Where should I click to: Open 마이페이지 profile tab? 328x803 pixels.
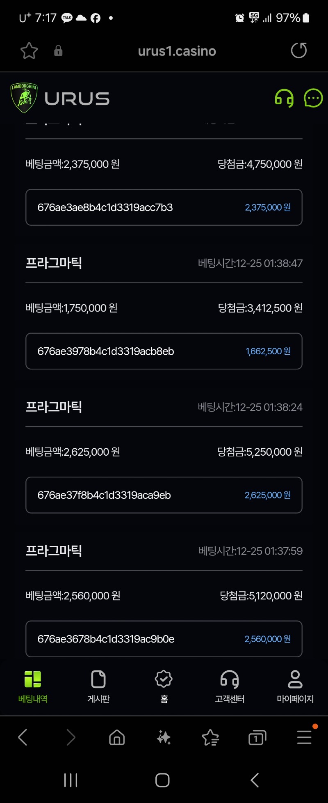(295, 687)
